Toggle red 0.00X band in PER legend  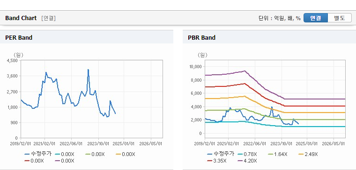click(34, 161)
